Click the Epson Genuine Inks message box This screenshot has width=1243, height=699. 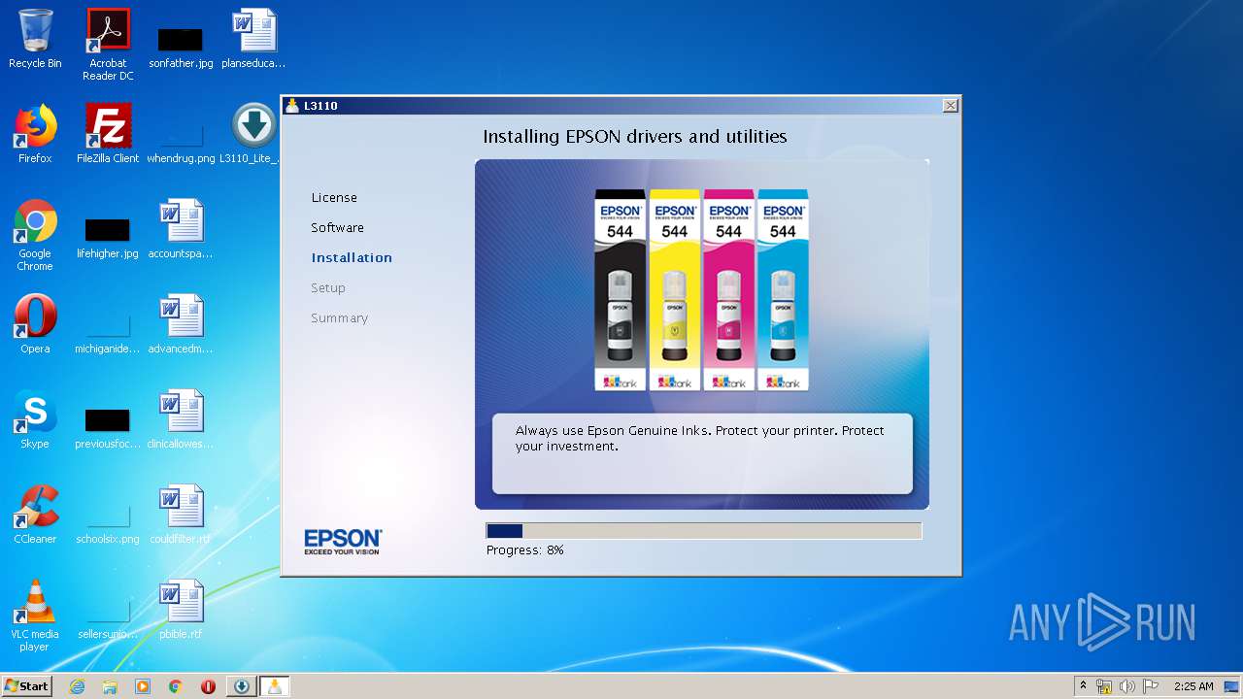702,453
